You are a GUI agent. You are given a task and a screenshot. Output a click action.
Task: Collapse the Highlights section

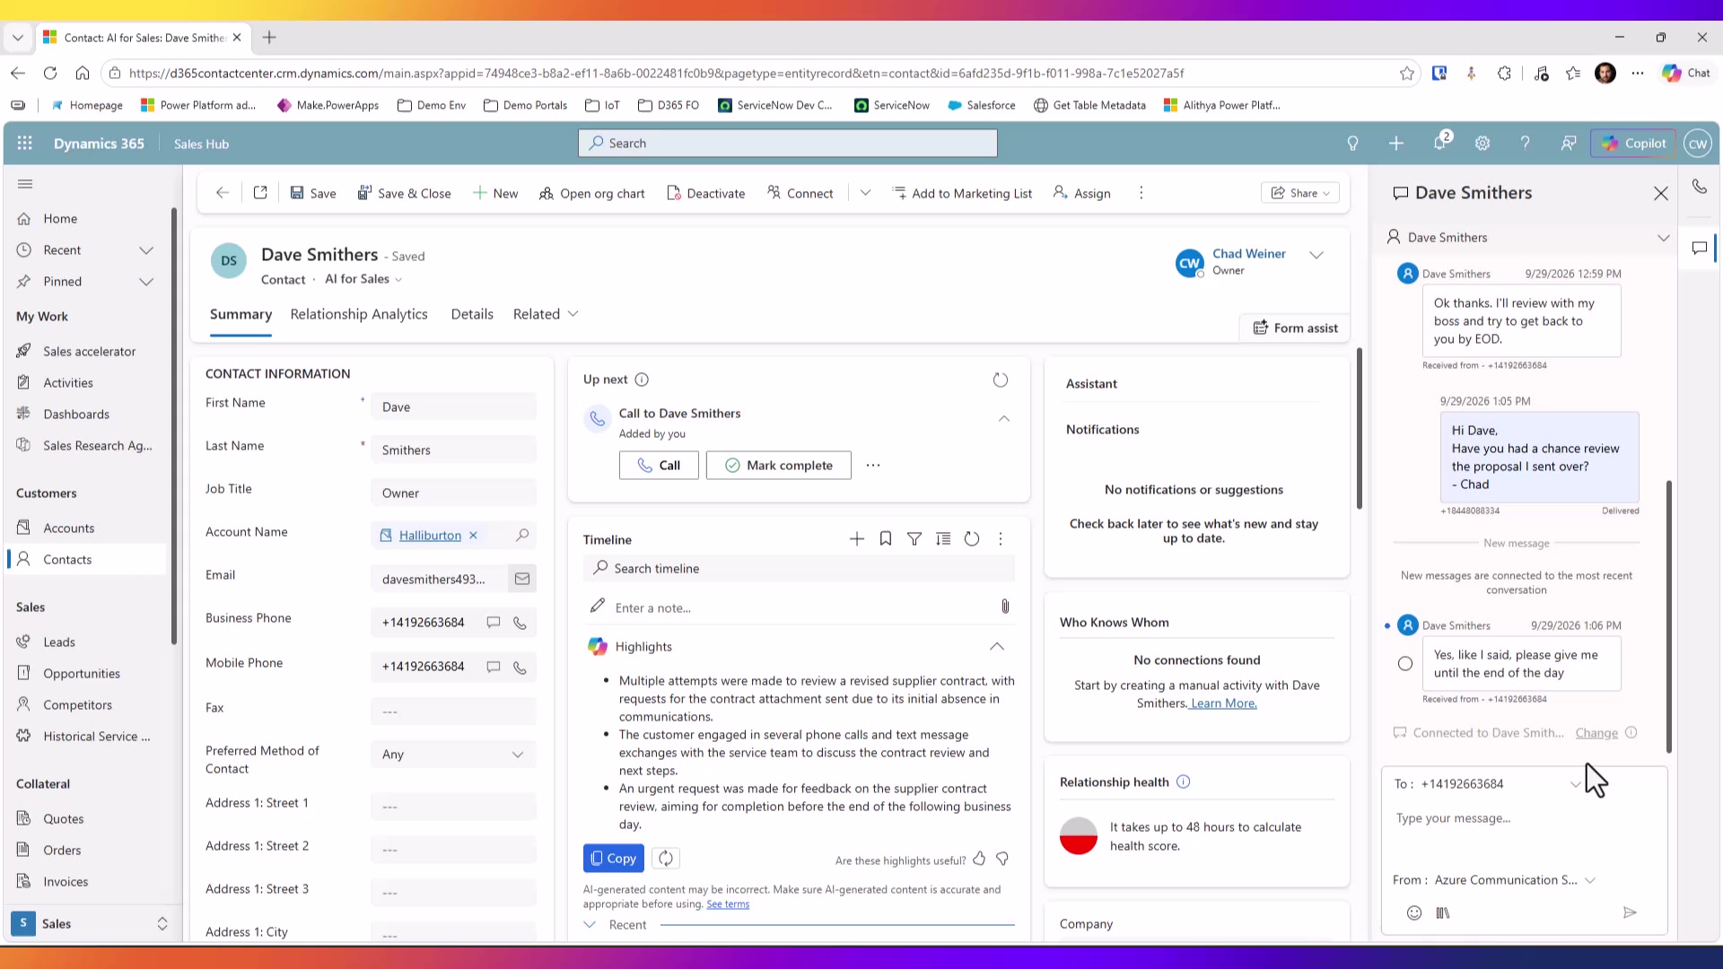(x=997, y=647)
